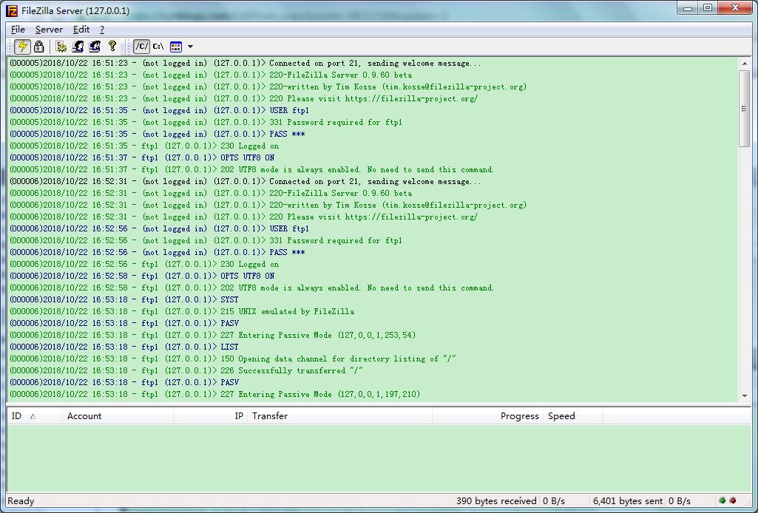Open the Users configuration icon
This screenshot has height=513, width=758.
point(78,47)
